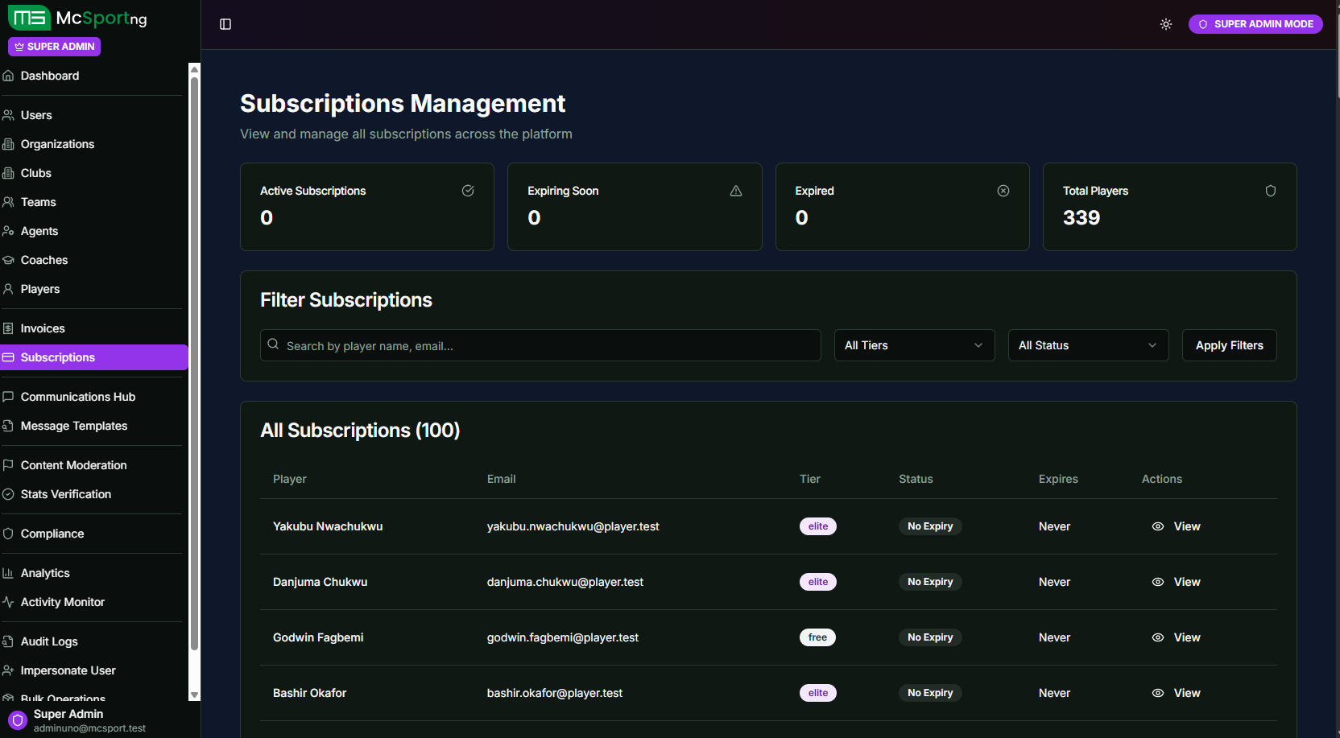Click the player search input field

[x=540, y=345]
